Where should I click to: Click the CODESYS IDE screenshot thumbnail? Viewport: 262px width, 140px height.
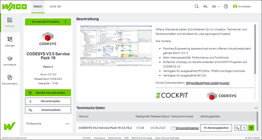click(x=116, y=46)
